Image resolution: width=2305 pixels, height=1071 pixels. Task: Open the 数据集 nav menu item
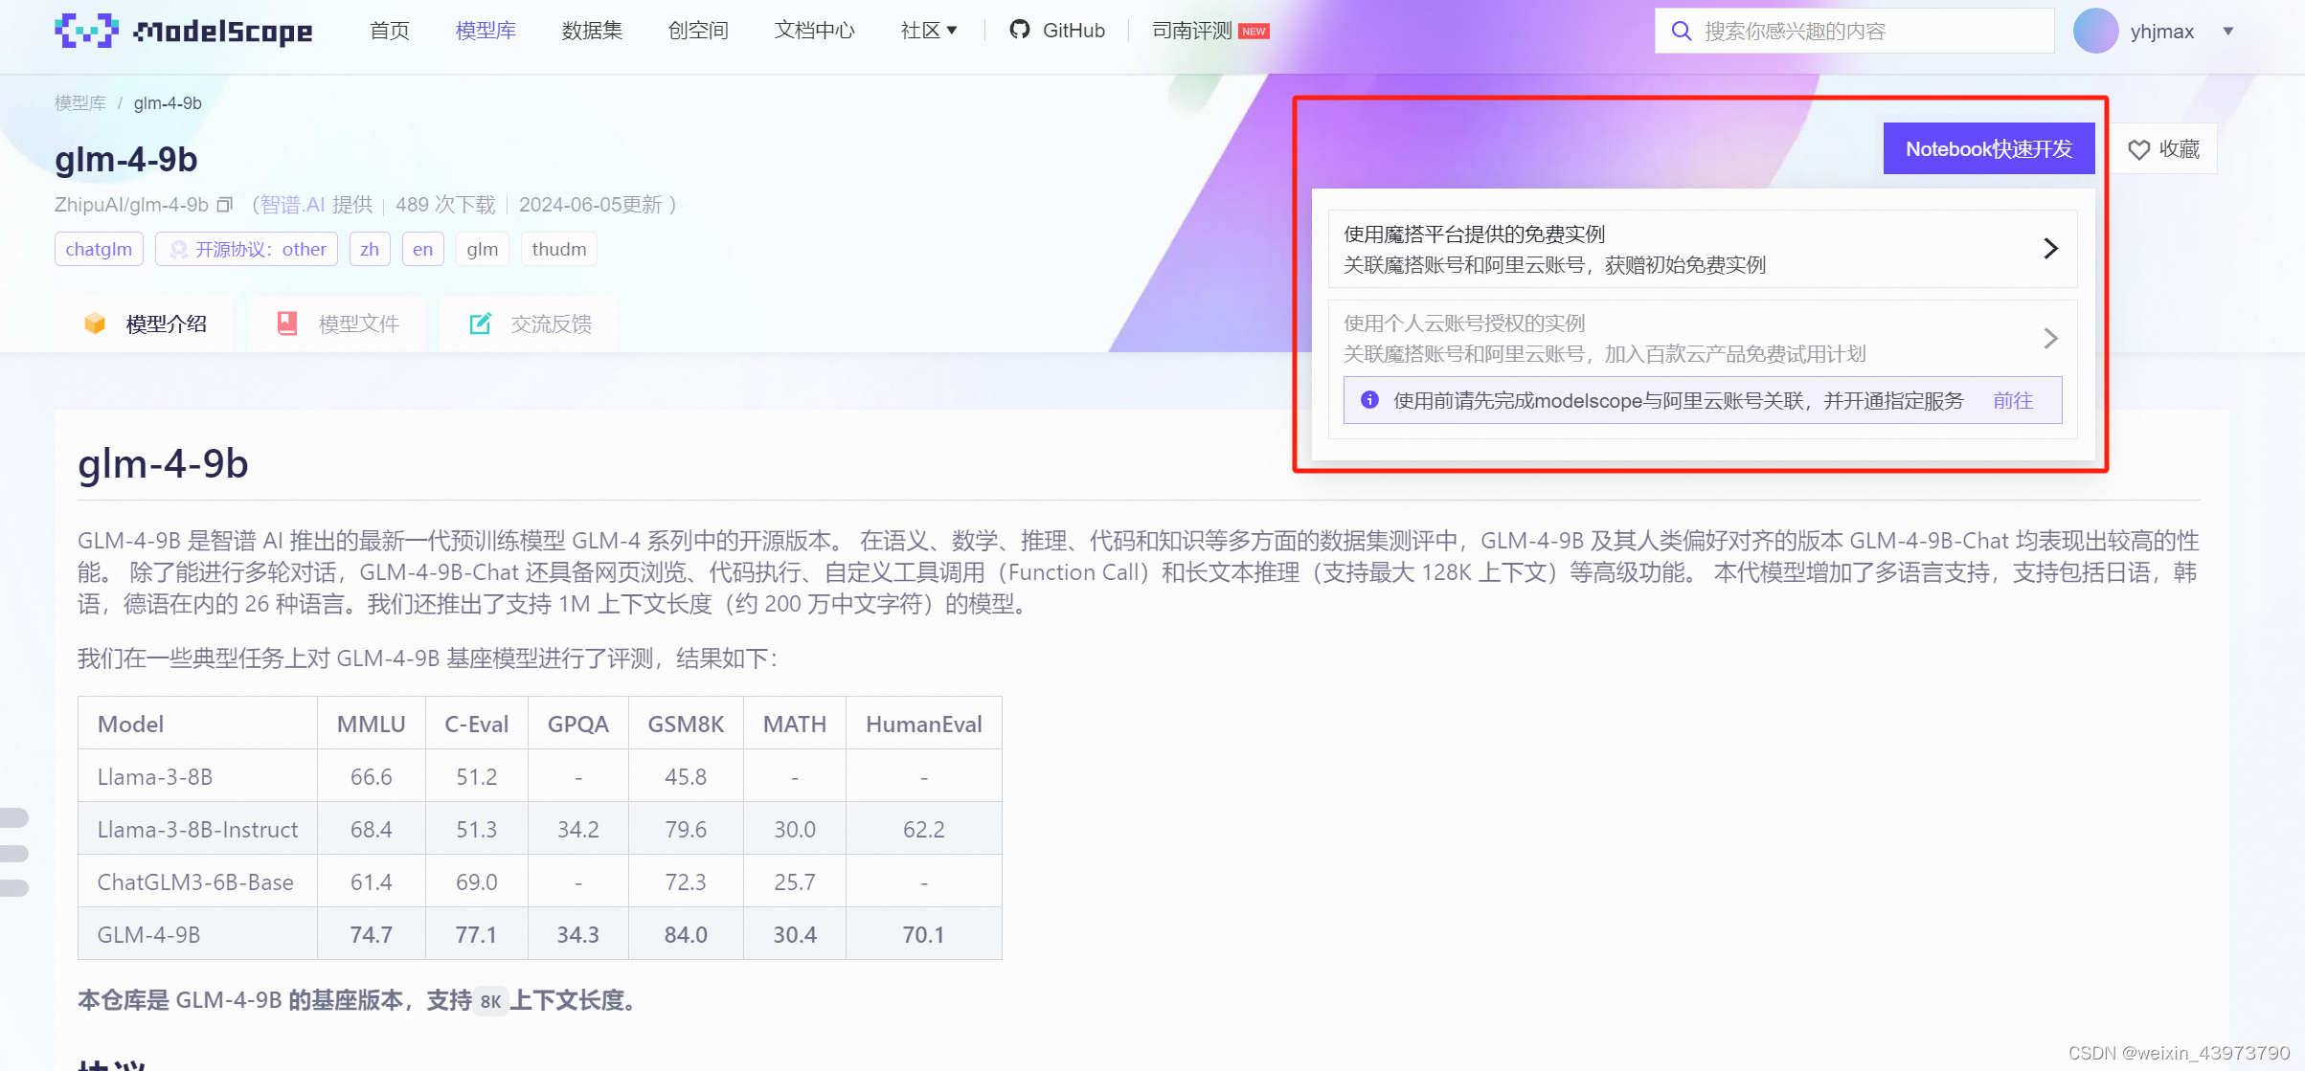[591, 31]
